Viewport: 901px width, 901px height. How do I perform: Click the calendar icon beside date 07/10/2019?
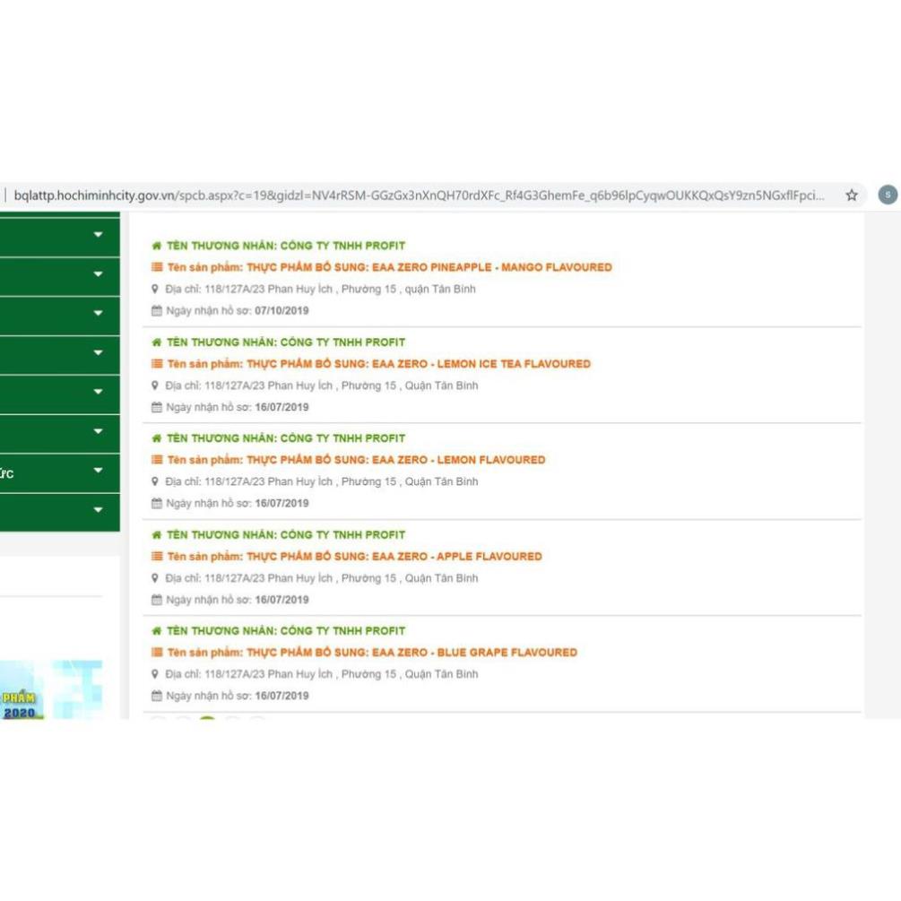[157, 311]
